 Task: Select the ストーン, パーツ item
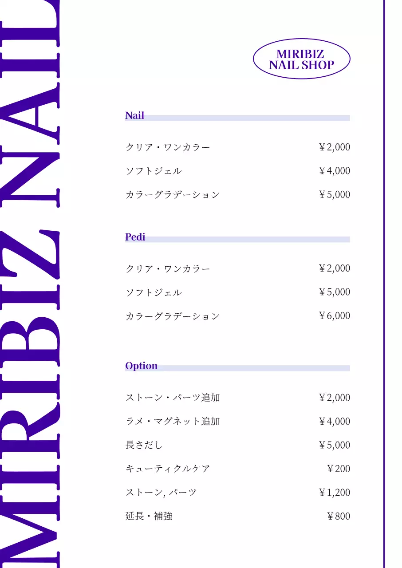(161, 493)
